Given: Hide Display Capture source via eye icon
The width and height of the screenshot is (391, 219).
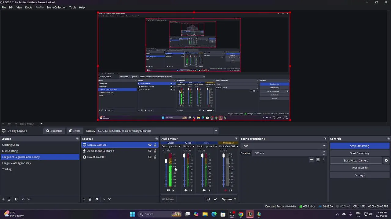Looking at the screenshot, I should tap(150, 145).
